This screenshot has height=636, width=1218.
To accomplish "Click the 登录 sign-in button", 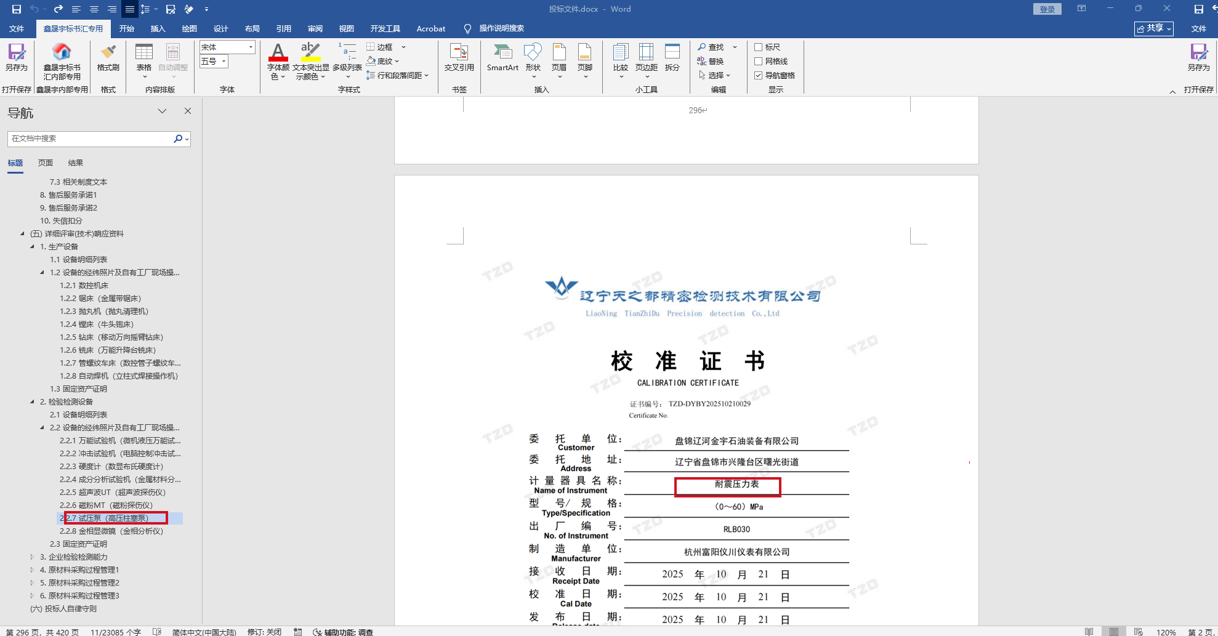I will point(1047,9).
